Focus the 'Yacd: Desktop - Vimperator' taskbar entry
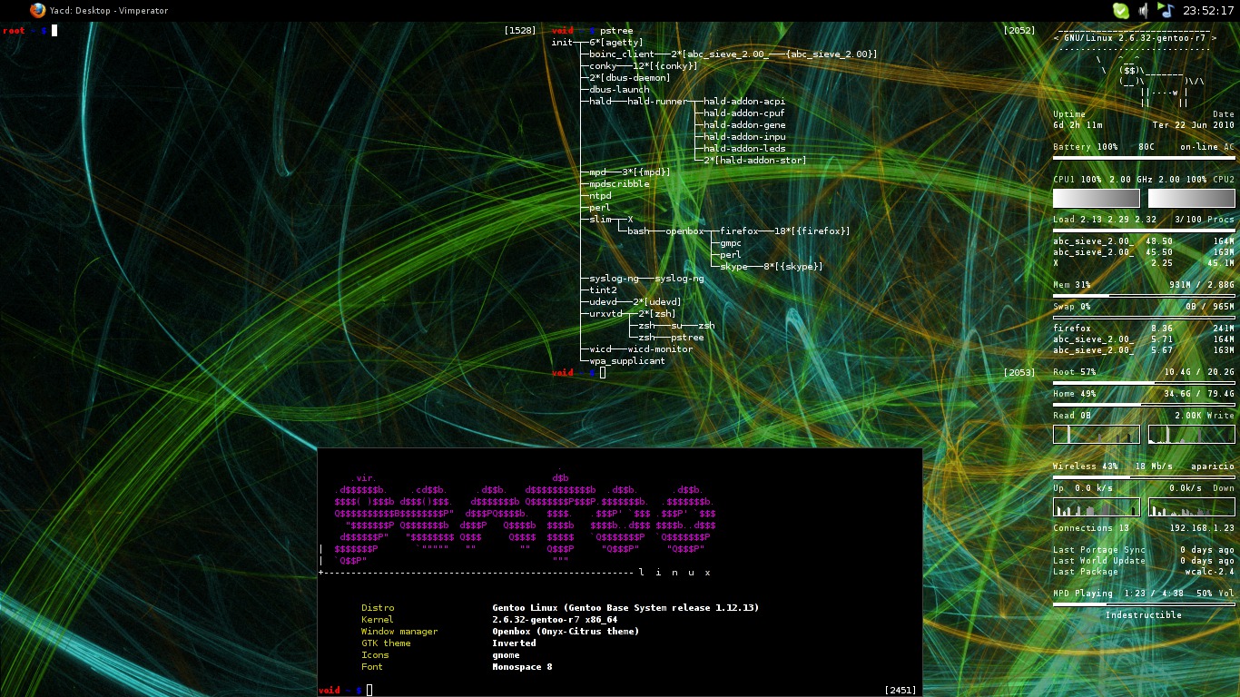This screenshot has height=697, width=1240. click(x=109, y=11)
